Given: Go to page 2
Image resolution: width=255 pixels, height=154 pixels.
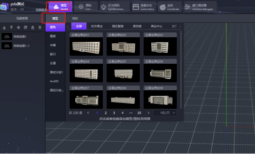Looking at the screenshot, I should click(x=105, y=113).
